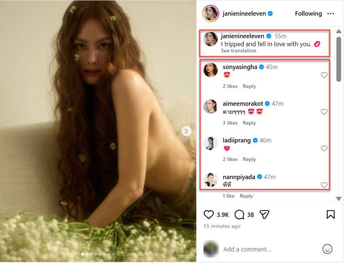
Task: Like the post with the heart icon
Action: [209, 214]
